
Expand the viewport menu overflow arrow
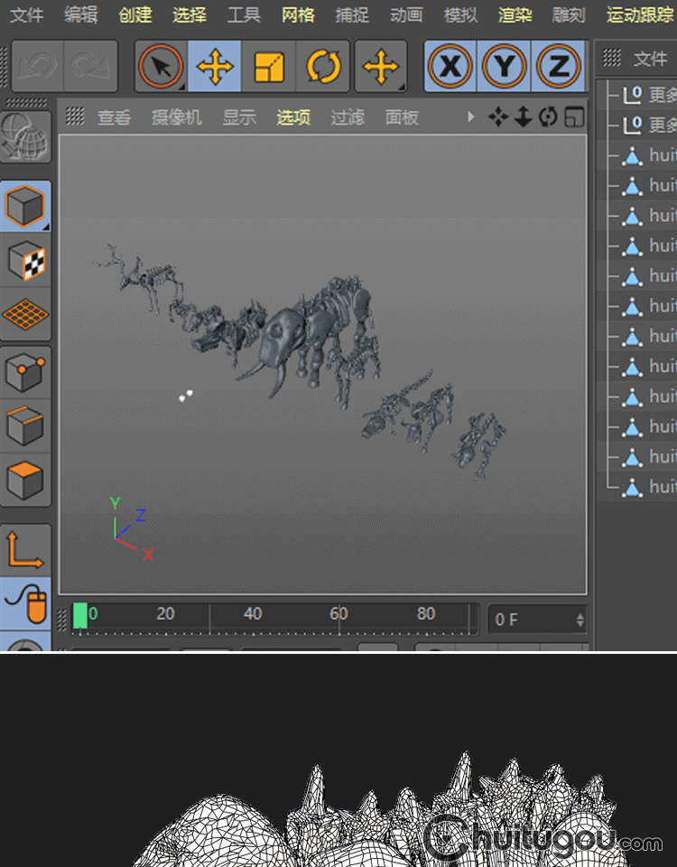(x=470, y=117)
